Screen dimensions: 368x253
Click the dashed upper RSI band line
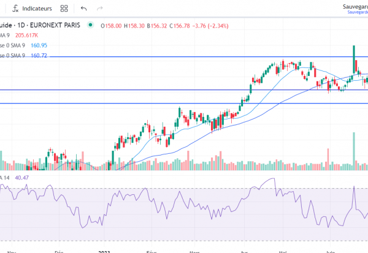tap(184, 187)
